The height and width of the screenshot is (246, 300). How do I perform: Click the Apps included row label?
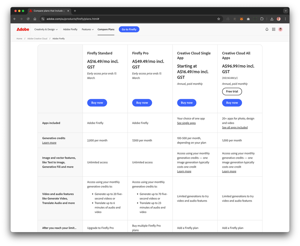pos(51,123)
